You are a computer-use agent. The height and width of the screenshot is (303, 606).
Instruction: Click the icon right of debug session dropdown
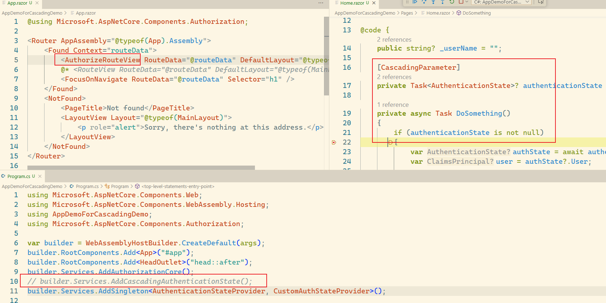[x=541, y=2]
